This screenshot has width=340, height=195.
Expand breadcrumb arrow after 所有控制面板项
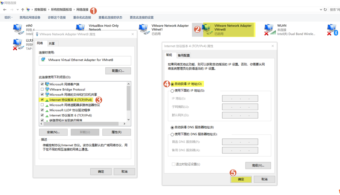click(74, 9)
